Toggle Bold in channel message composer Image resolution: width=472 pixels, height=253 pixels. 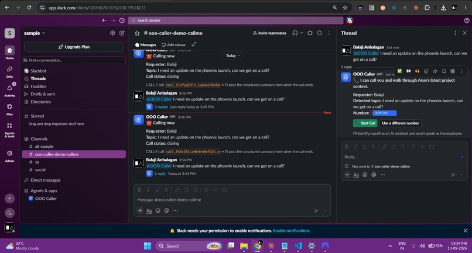point(139,189)
